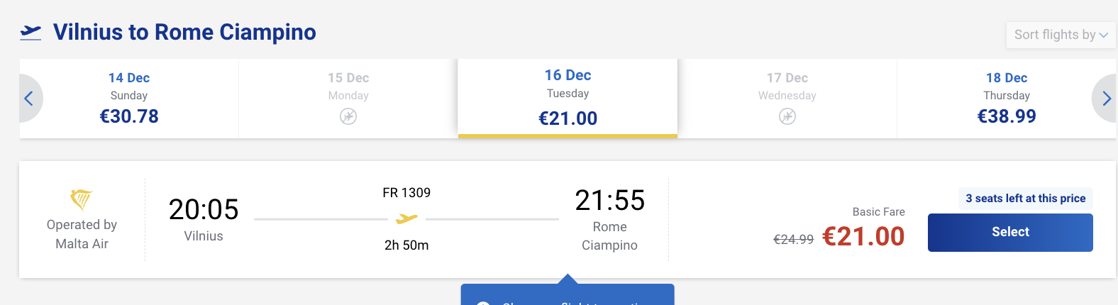Select the 16 Dec Tuesday date tab
Screen dimensions: 1118x305
pyautogui.click(x=568, y=98)
